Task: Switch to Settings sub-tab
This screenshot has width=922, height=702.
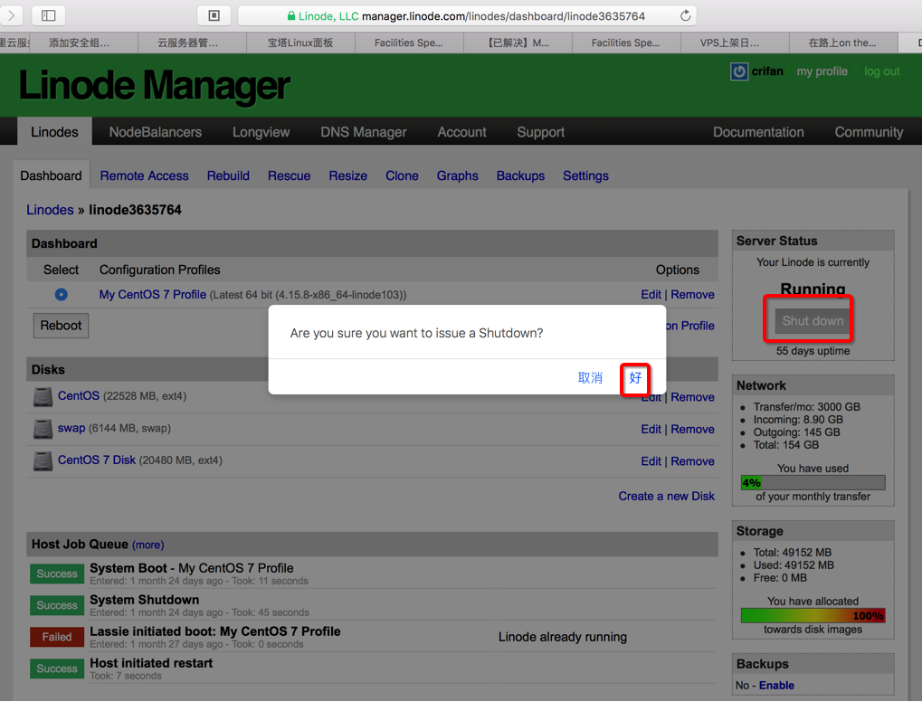Action: click(x=585, y=175)
